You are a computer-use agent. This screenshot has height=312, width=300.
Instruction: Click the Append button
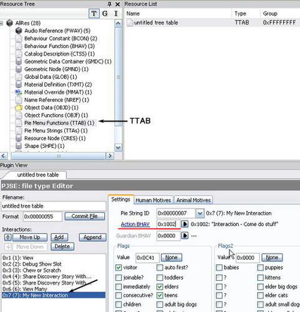[x=92, y=237]
